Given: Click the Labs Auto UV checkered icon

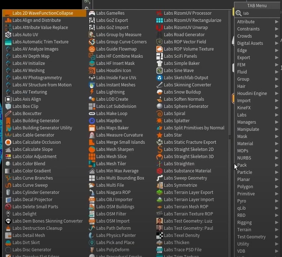Looking at the screenshot, I should [x=8, y=34].
